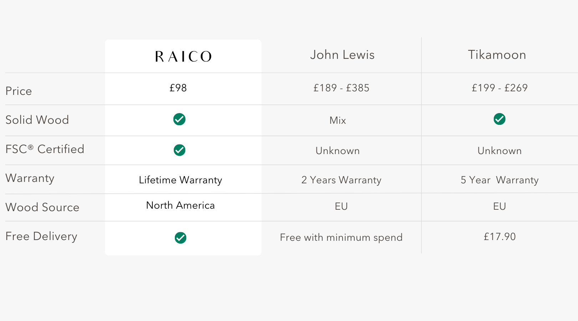This screenshot has width=578, height=321.
Task: Click the John Lewis Mix solid wood value
Action: (x=338, y=120)
